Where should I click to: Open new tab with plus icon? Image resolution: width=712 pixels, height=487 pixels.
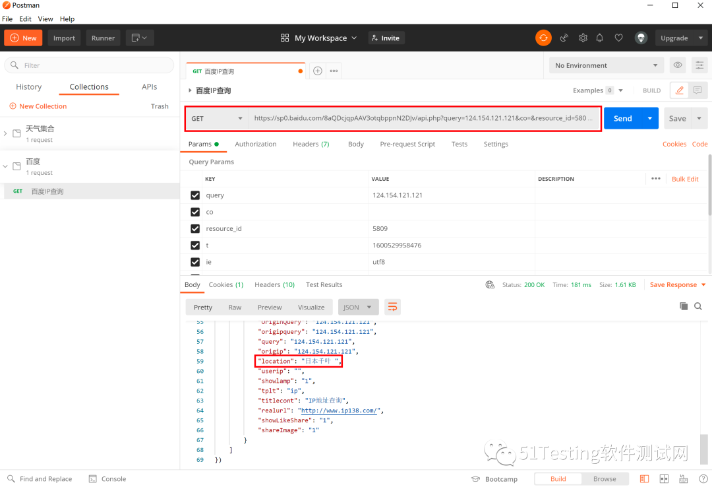click(x=317, y=71)
